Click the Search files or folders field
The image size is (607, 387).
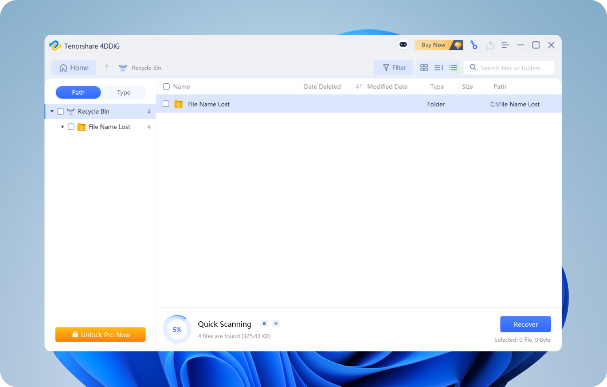pos(513,68)
